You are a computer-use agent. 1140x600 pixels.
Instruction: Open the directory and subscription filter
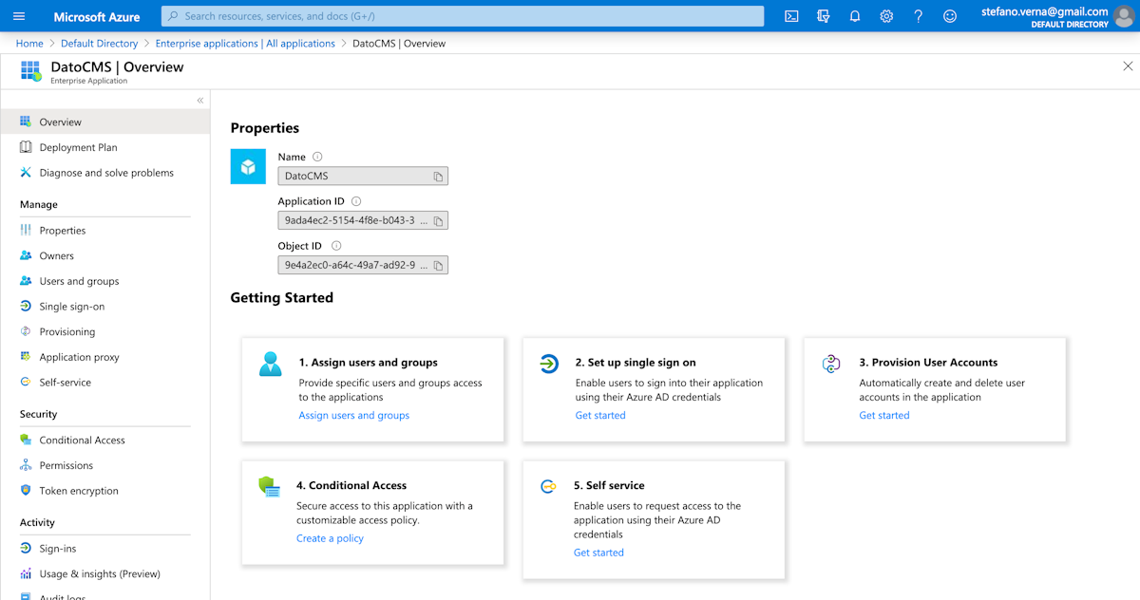(x=823, y=15)
